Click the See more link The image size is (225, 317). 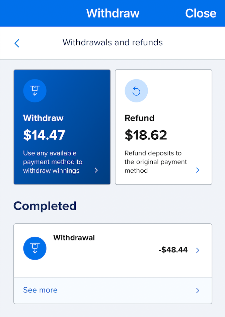coord(40,290)
